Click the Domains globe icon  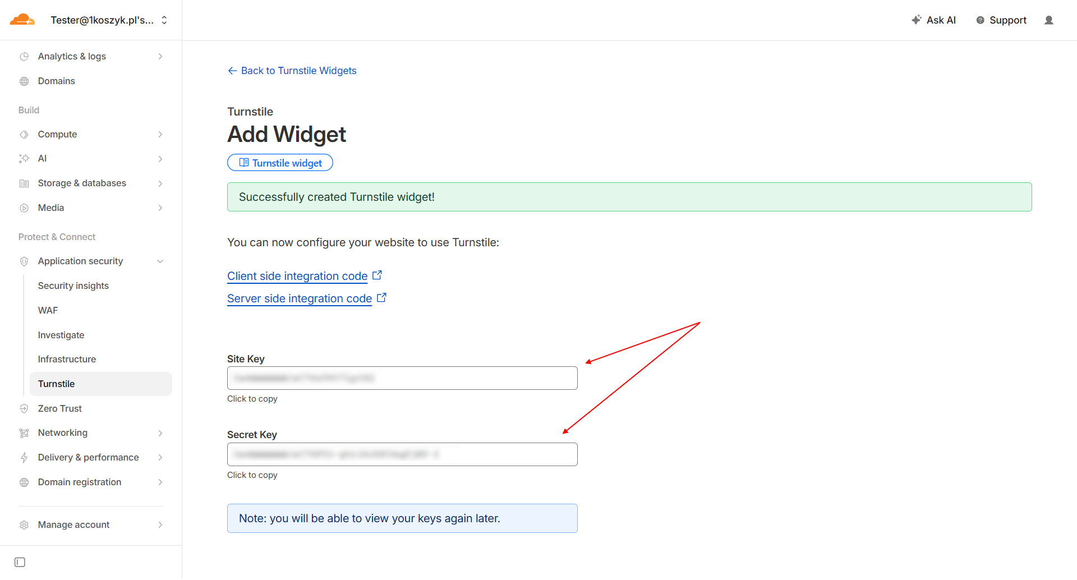coord(24,81)
